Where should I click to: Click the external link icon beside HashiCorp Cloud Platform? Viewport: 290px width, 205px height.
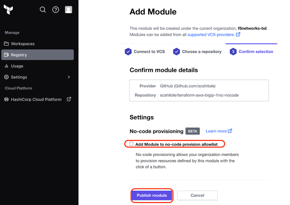pyautogui.click(x=69, y=99)
